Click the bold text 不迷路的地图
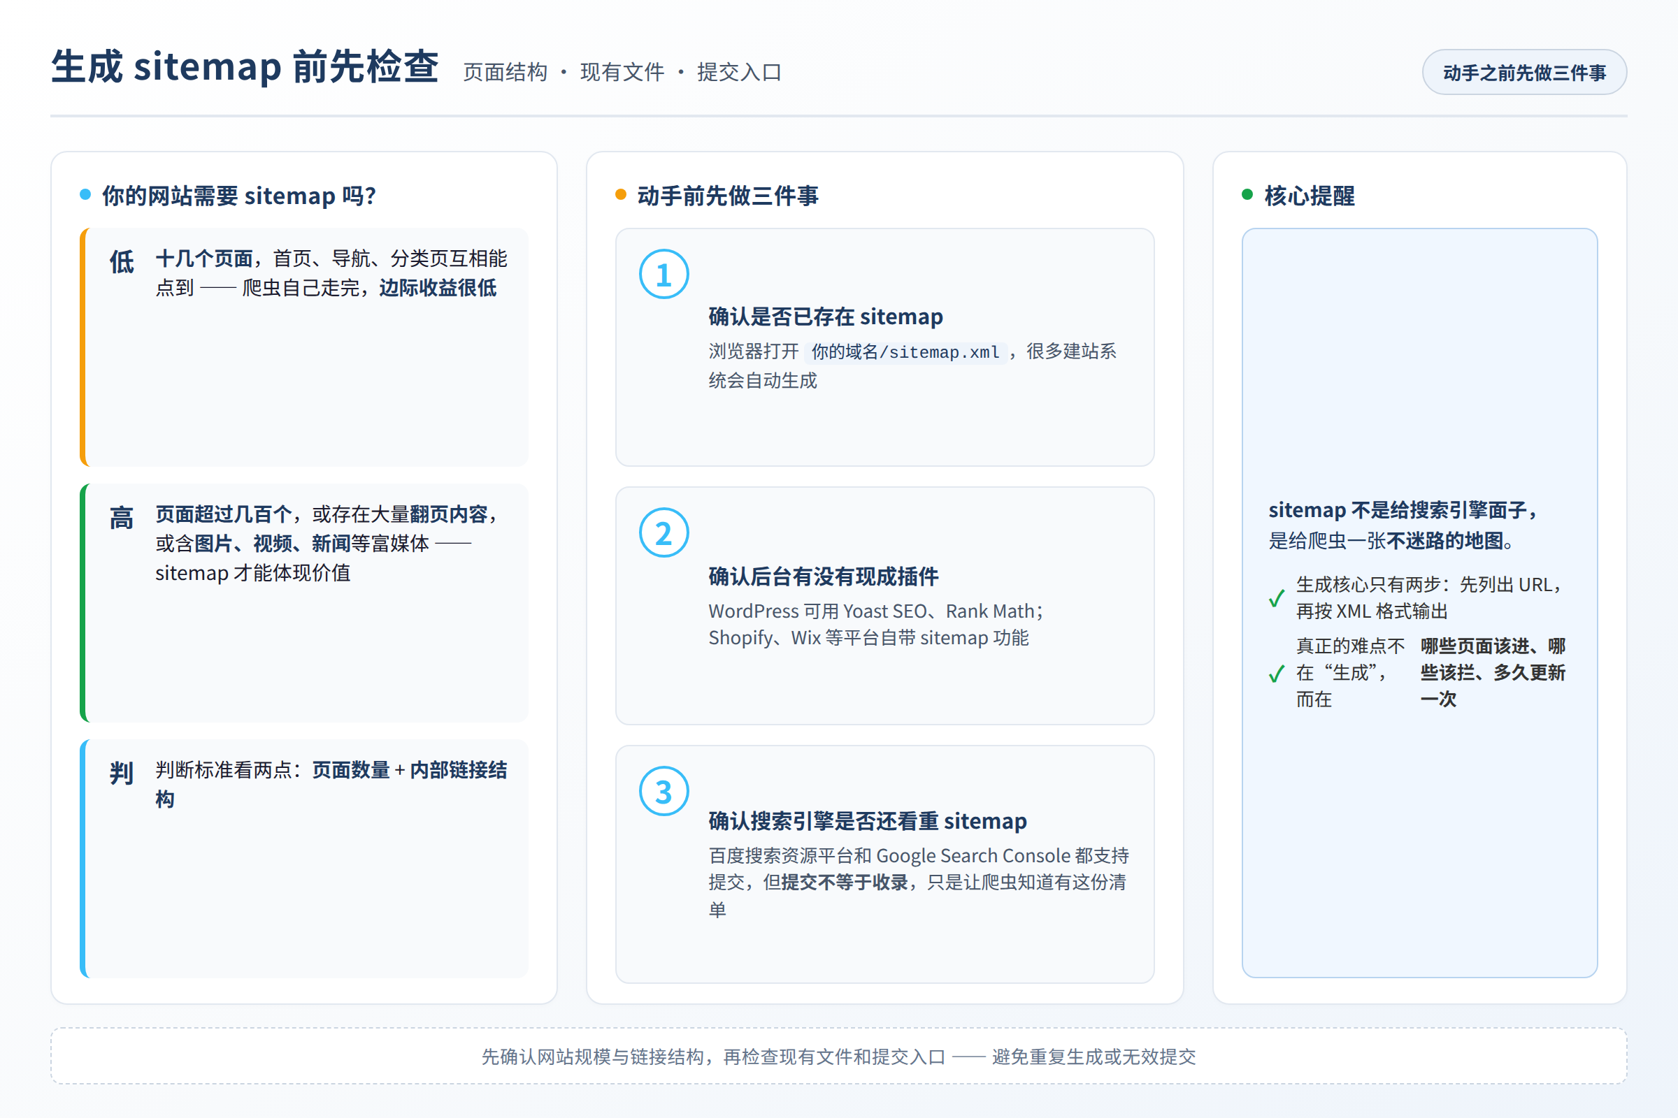 pyautogui.click(x=1444, y=541)
